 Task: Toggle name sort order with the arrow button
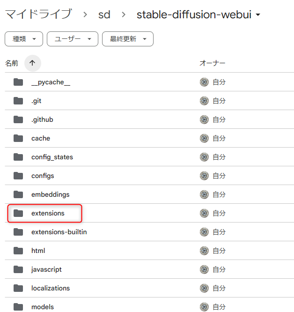32,63
